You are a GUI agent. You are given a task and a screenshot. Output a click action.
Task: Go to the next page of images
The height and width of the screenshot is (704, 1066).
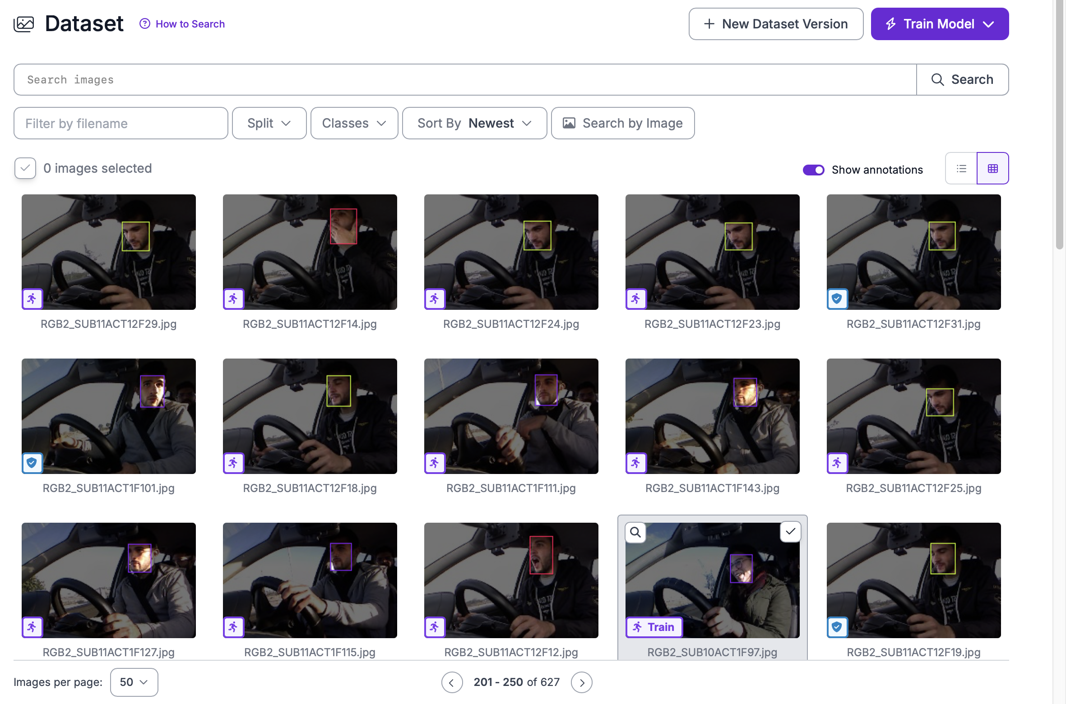click(582, 682)
